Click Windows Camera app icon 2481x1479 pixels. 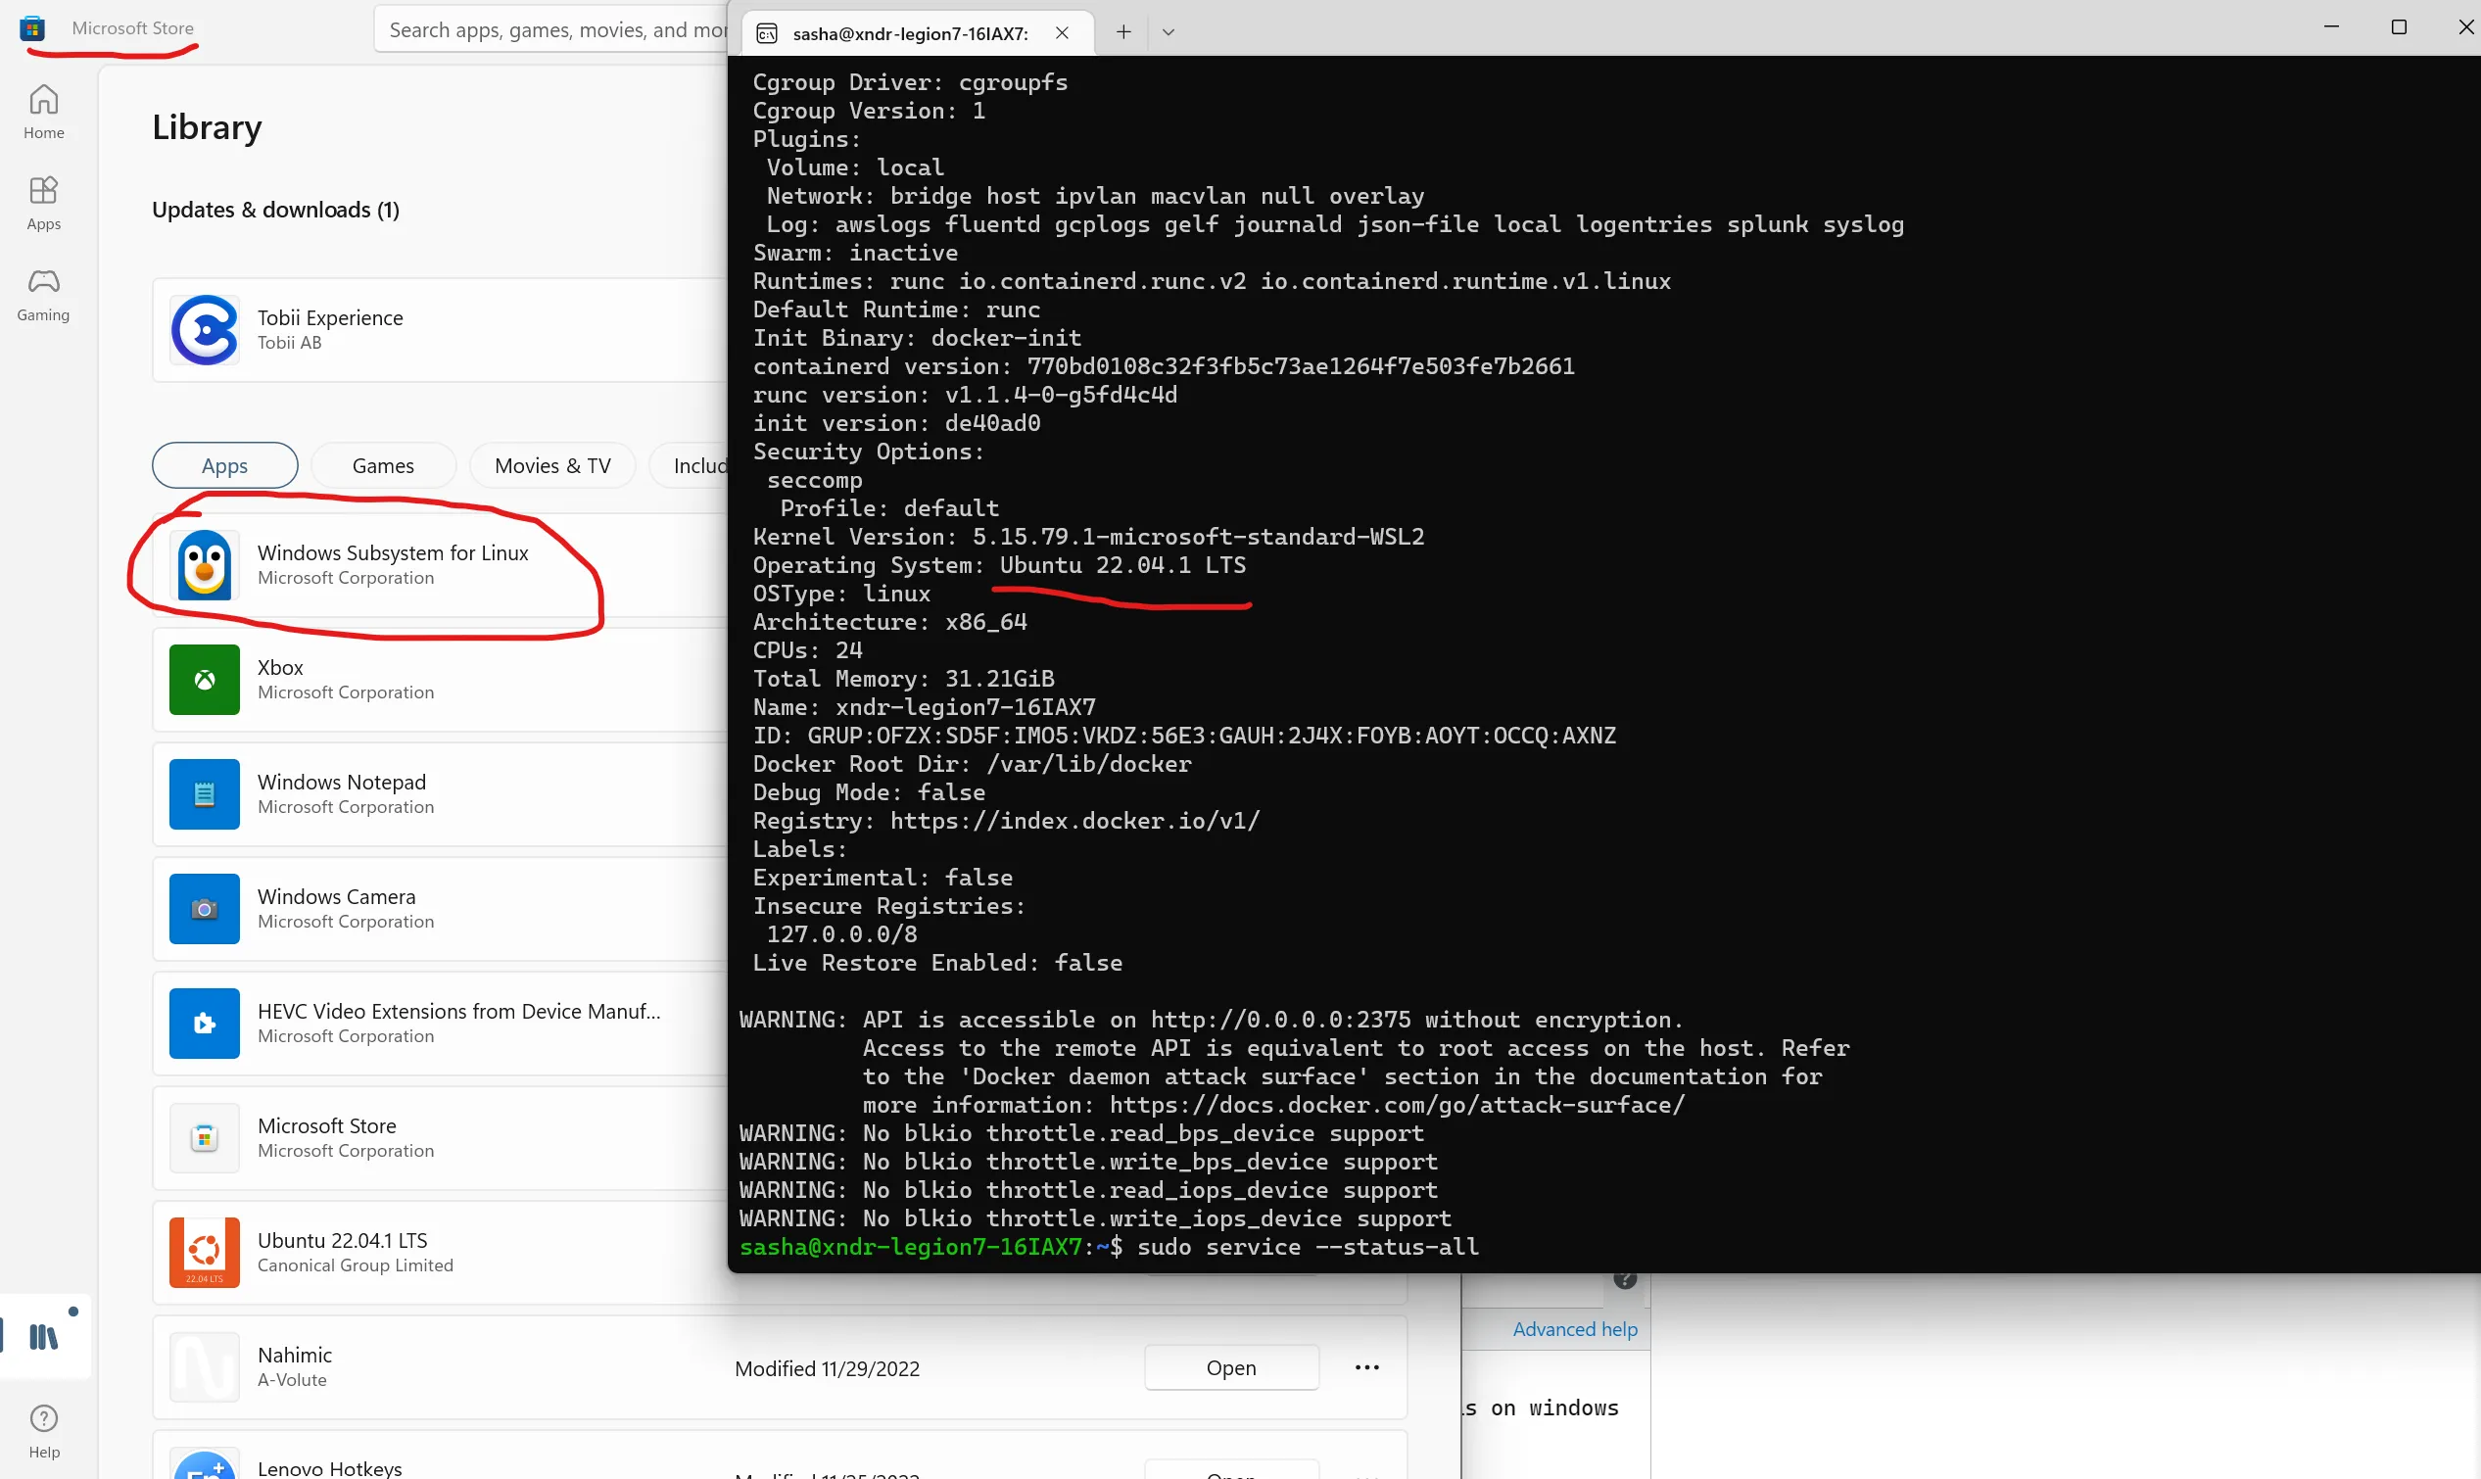click(205, 909)
